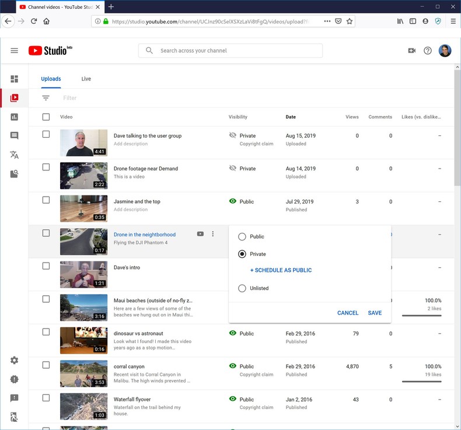Open the hamburger menu beside YouTube Studio logo

pos(15,51)
